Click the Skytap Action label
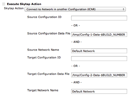The width and height of the screenshot is (129, 96). coord(14,9)
